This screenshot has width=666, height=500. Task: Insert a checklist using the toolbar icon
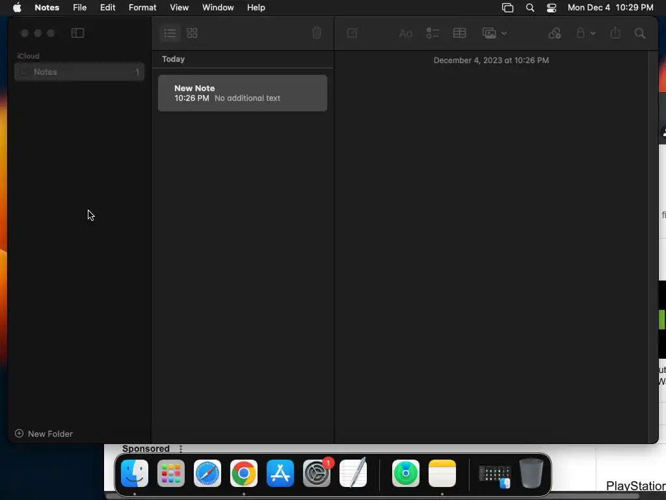pos(433,33)
